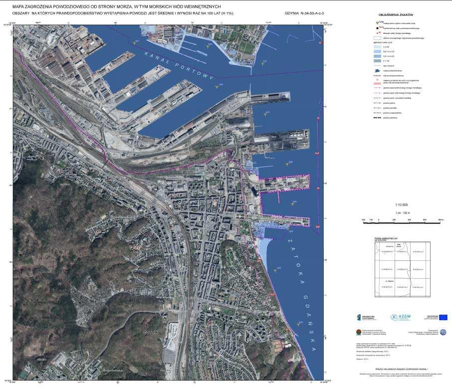Click the blue surface waters symbol in legend
This screenshot has width=452, height=389.
point(377,71)
